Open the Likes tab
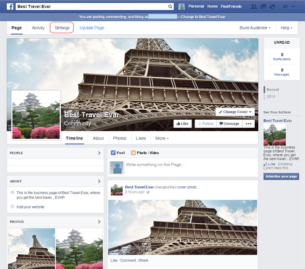Image resolution: width=305 pixels, height=269 pixels. 141,138
